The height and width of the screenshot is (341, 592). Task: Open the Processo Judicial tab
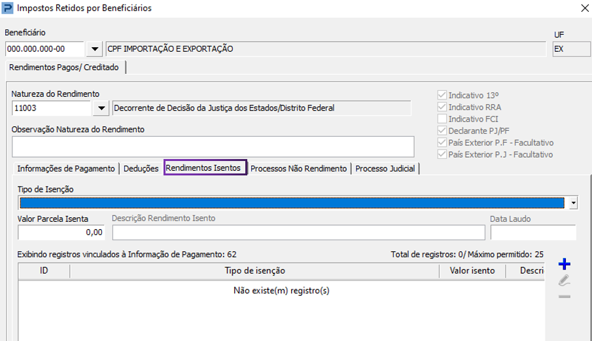coord(385,168)
